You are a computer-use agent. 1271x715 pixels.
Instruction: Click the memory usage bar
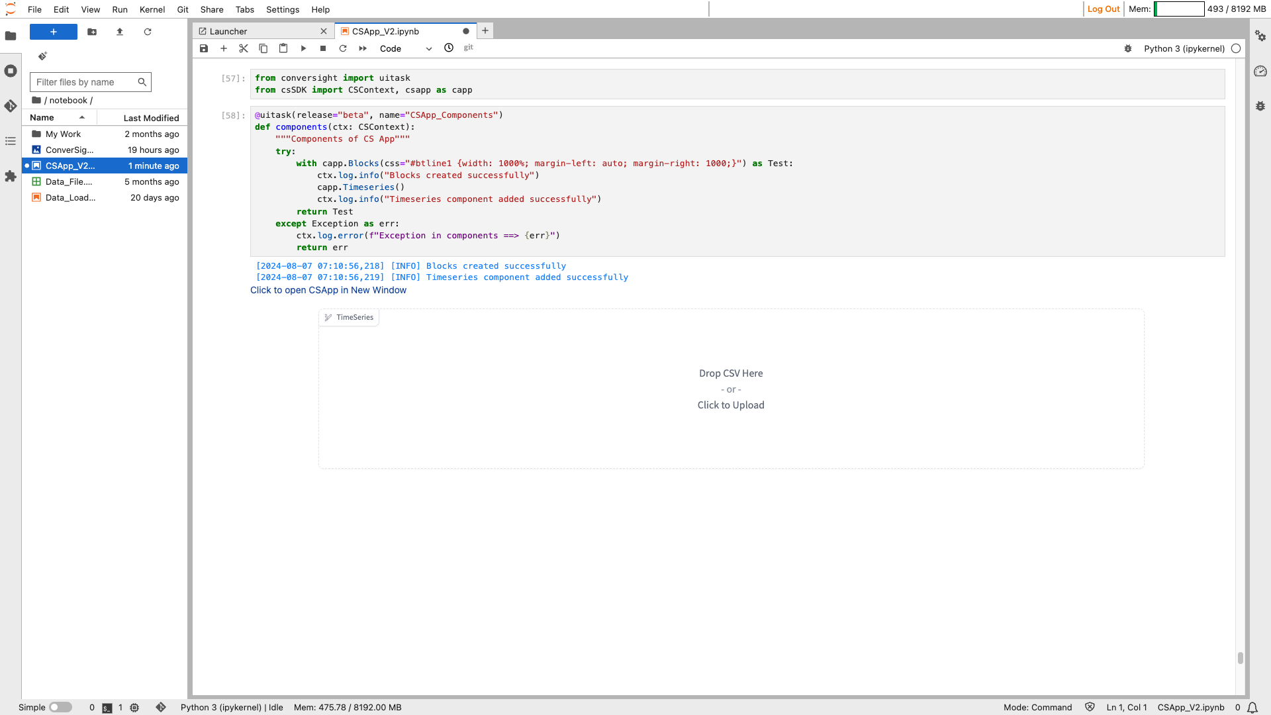(x=1179, y=9)
